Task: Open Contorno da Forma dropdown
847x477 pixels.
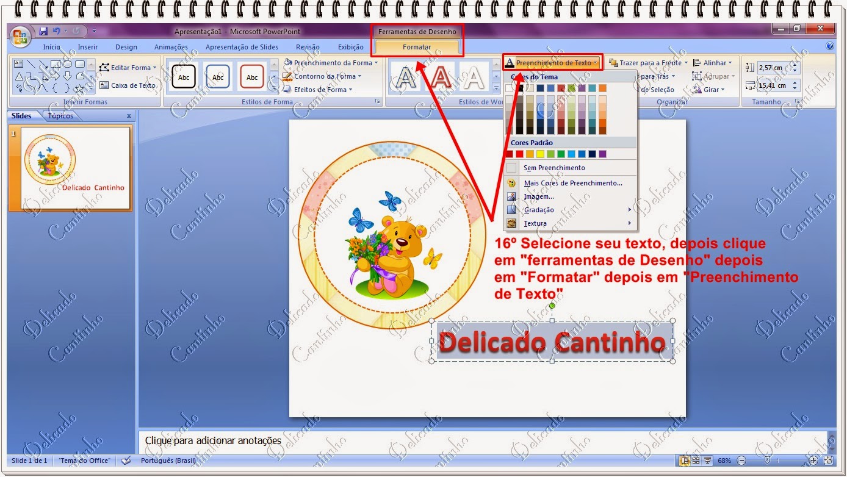Action: click(322, 76)
